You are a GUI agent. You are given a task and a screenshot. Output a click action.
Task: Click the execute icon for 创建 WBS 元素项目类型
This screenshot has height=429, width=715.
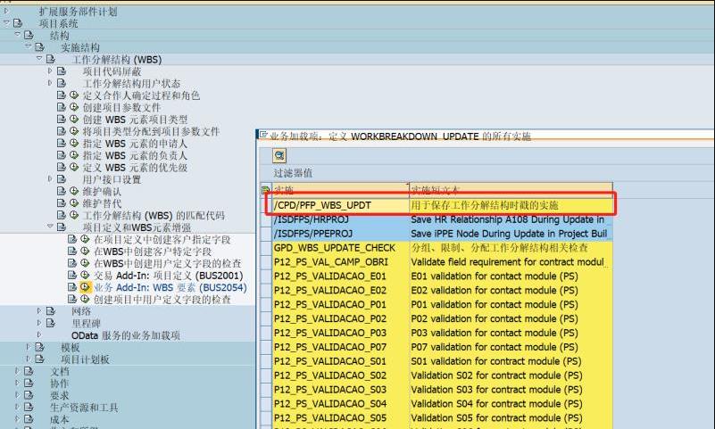pos(74,120)
